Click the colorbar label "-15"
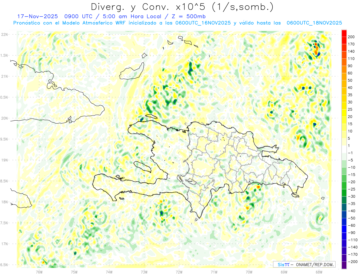 (x=352, y=175)
